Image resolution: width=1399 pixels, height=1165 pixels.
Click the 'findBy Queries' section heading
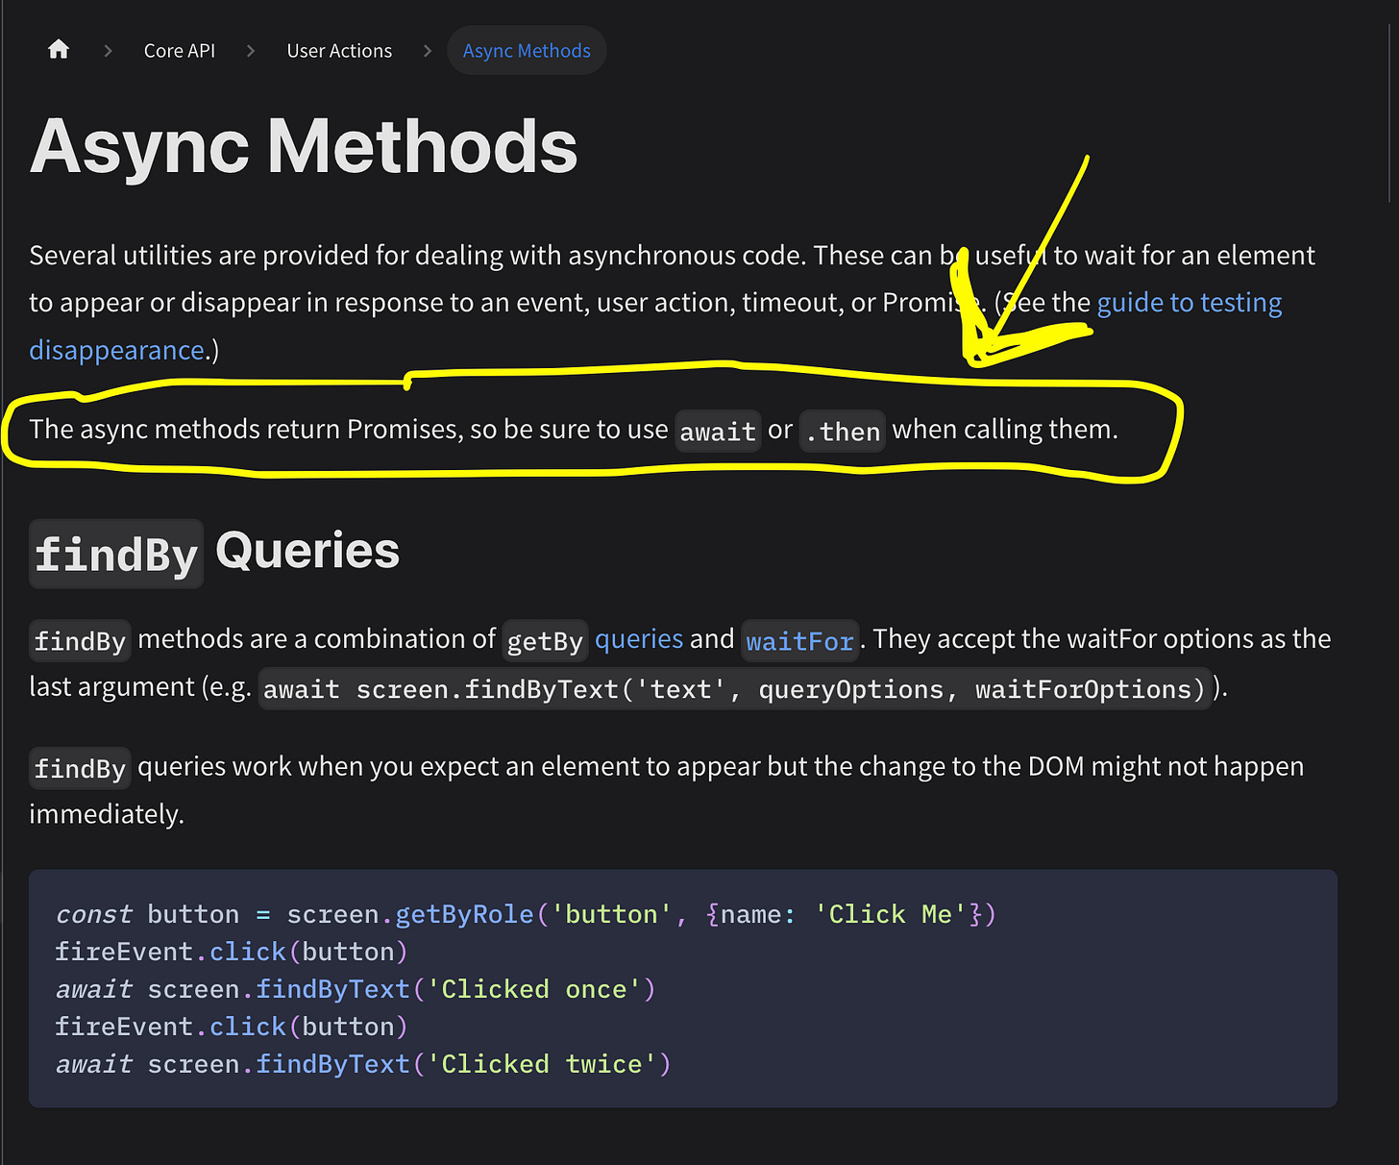click(214, 553)
